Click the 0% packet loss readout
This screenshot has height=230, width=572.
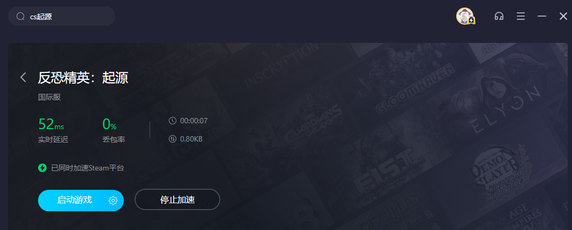click(109, 124)
